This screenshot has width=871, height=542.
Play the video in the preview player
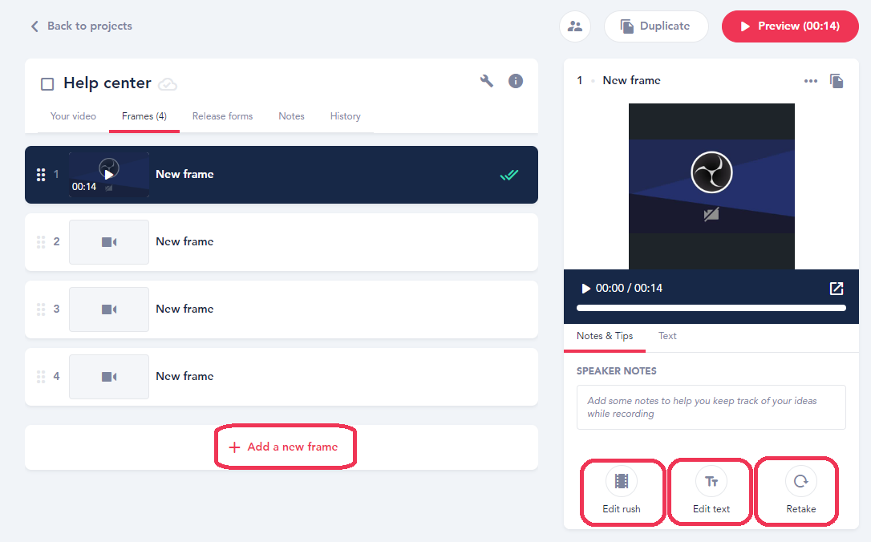(585, 289)
